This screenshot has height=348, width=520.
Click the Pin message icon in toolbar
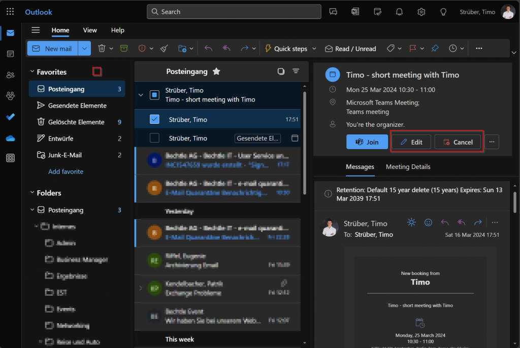click(435, 49)
